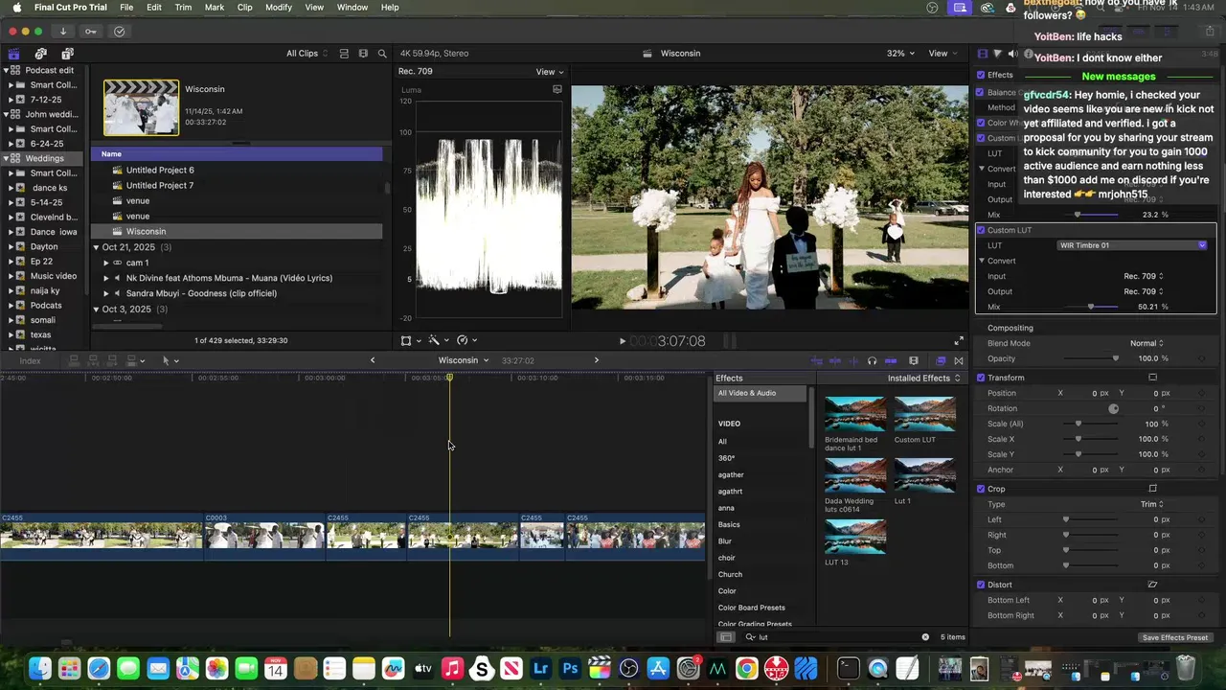This screenshot has height=690, width=1226.
Task: Select All Video & Audio effects category
Action: [761, 393]
